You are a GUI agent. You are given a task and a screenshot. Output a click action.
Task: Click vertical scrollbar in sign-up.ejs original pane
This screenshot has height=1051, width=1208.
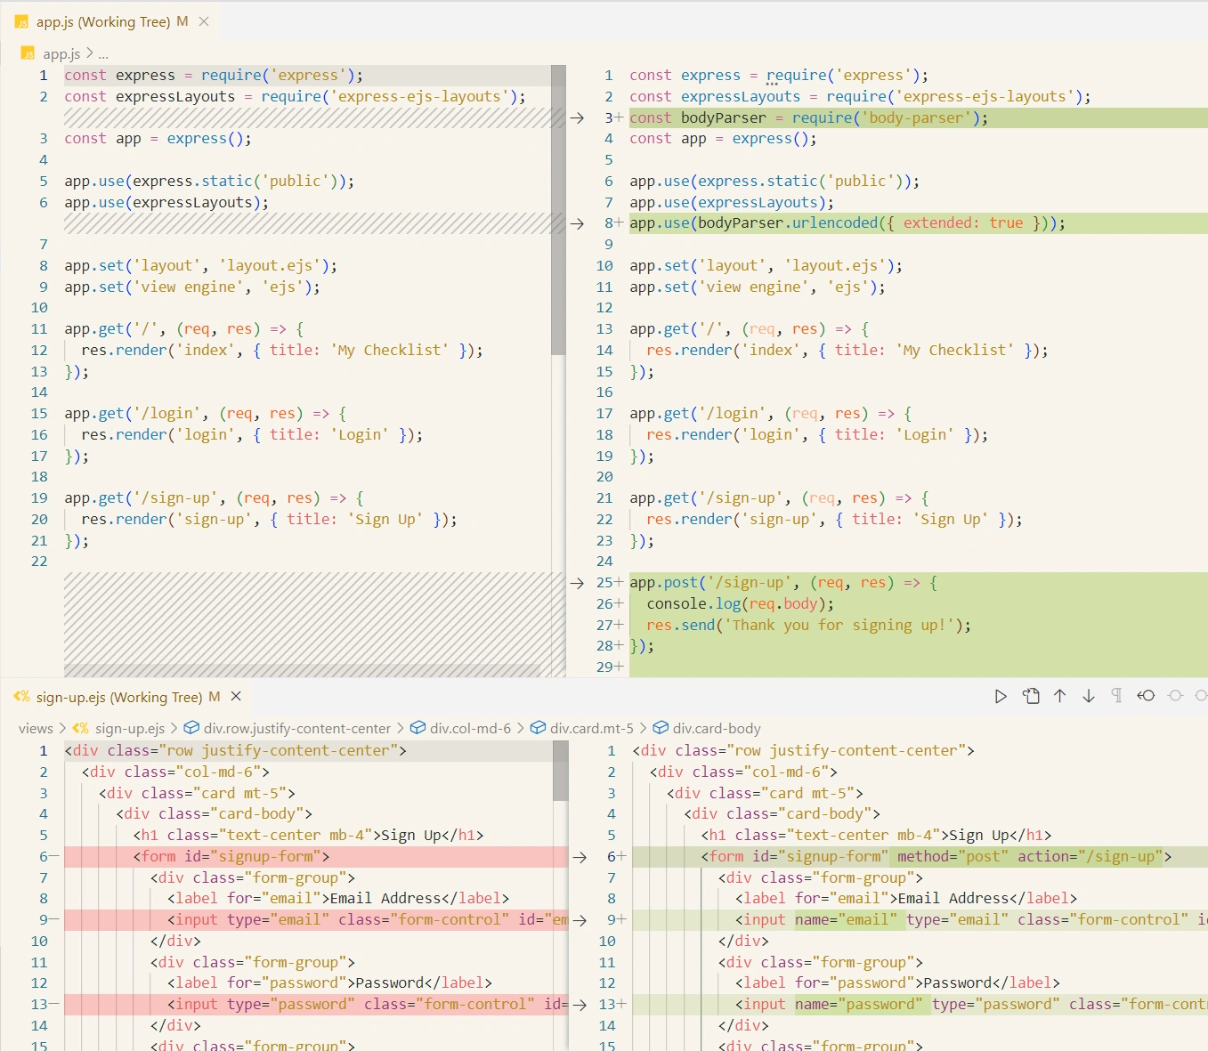[560, 771]
